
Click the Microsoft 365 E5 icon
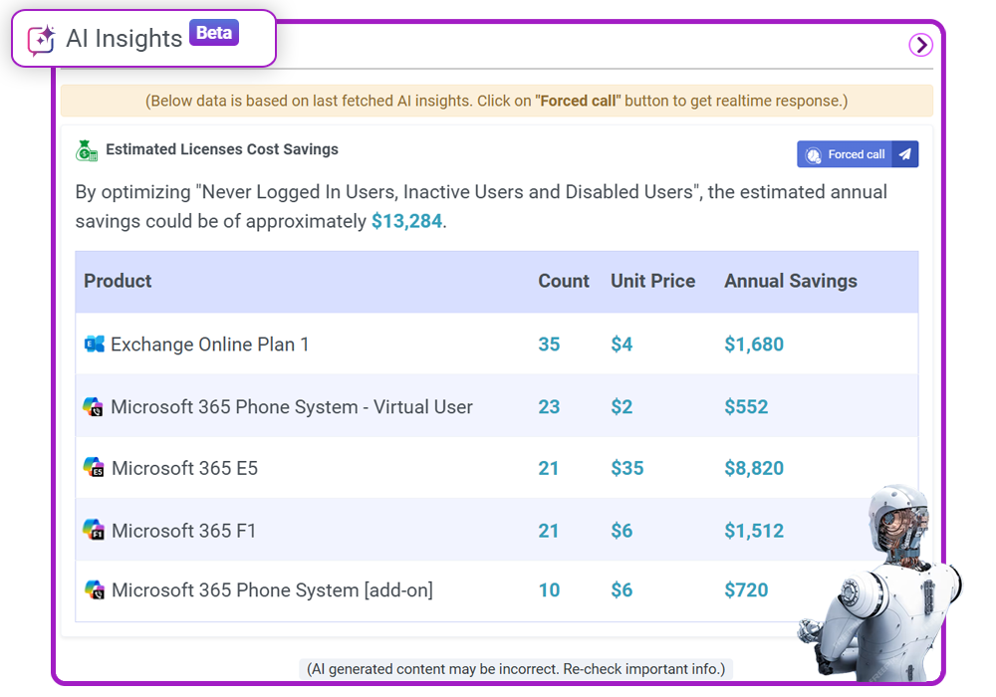[x=94, y=467]
